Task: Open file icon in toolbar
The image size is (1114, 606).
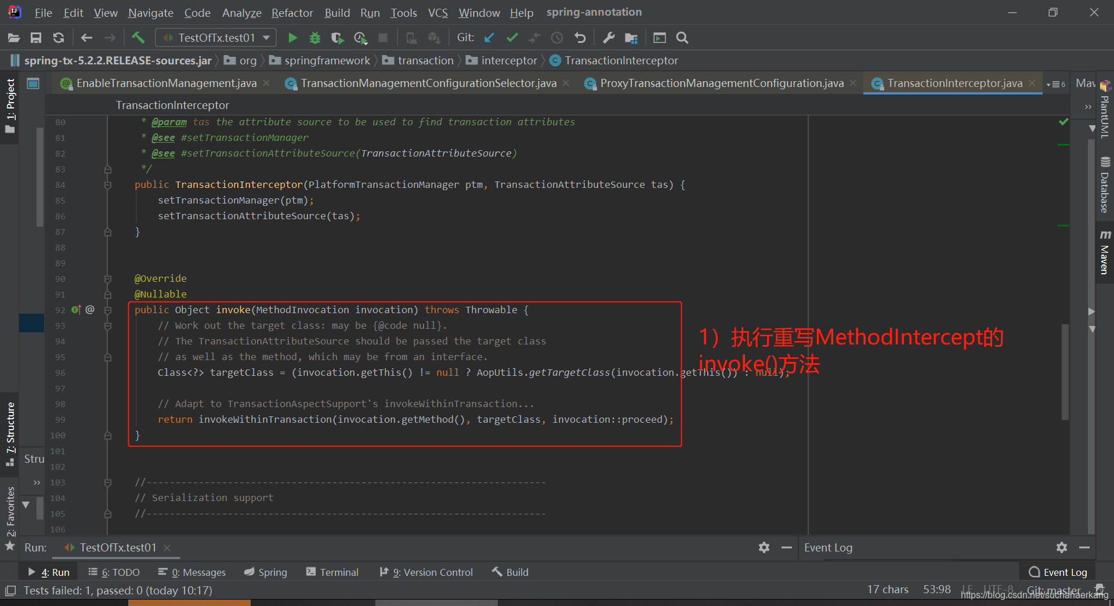Action: click(x=14, y=38)
